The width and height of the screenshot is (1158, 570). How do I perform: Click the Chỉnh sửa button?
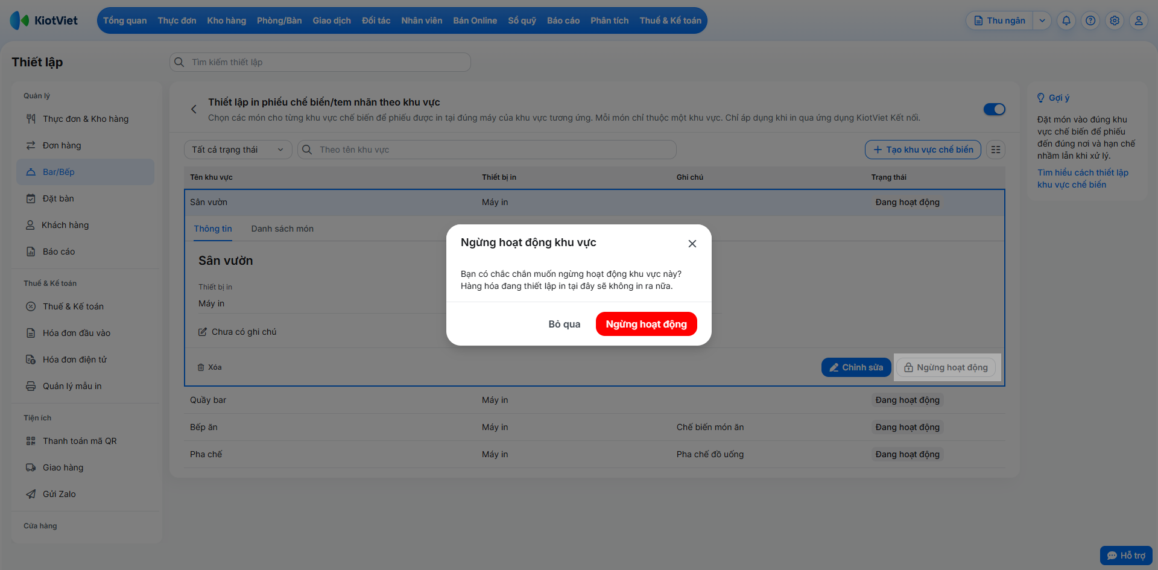click(x=856, y=367)
